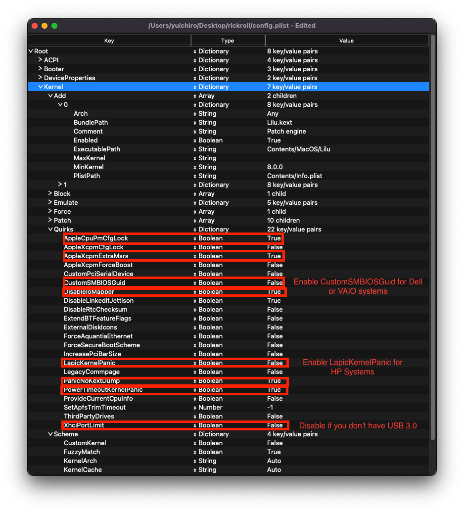Click the type stepper icon for Root
464x512 pixels.
(194, 51)
